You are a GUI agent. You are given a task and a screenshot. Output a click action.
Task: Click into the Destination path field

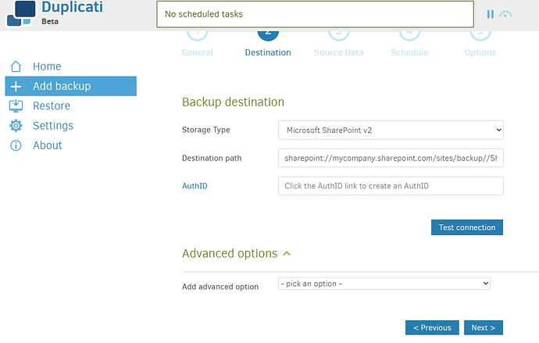tap(391, 158)
